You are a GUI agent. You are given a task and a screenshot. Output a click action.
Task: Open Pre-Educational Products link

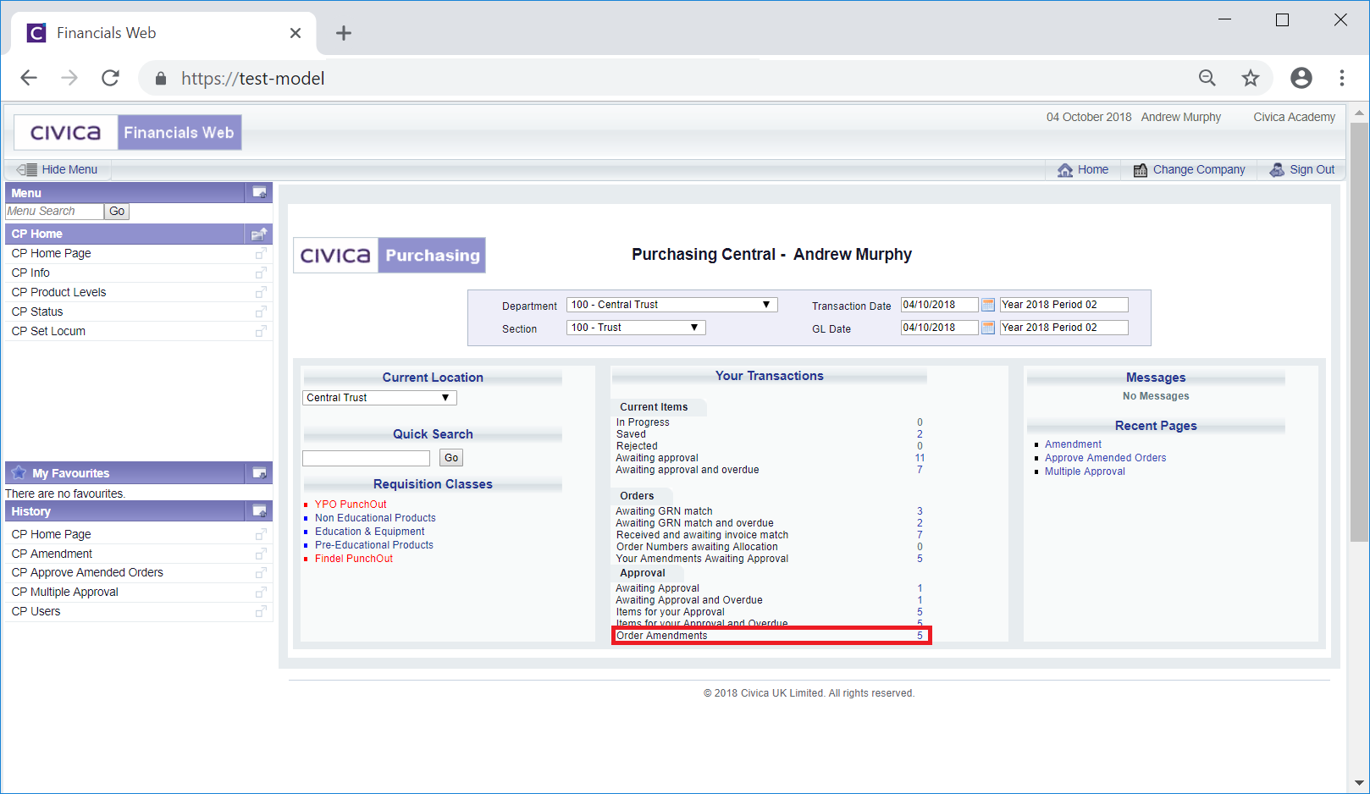click(x=374, y=545)
